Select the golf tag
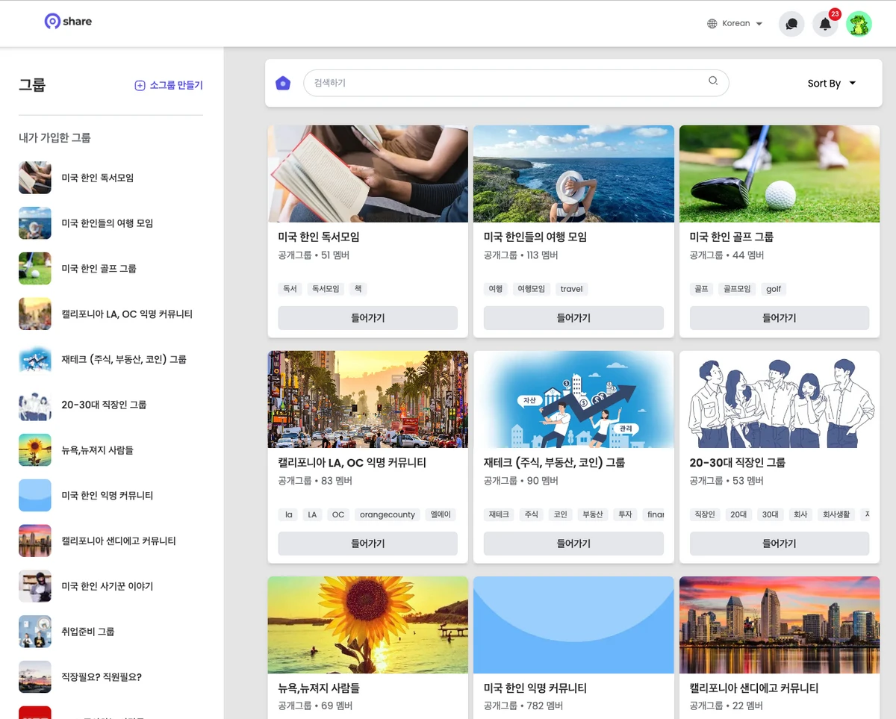Image resolution: width=896 pixels, height=719 pixels. click(x=774, y=289)
